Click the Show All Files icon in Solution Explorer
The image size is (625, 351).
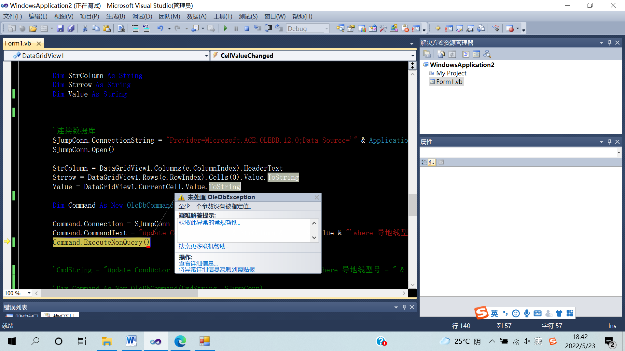tap(441, 54)
